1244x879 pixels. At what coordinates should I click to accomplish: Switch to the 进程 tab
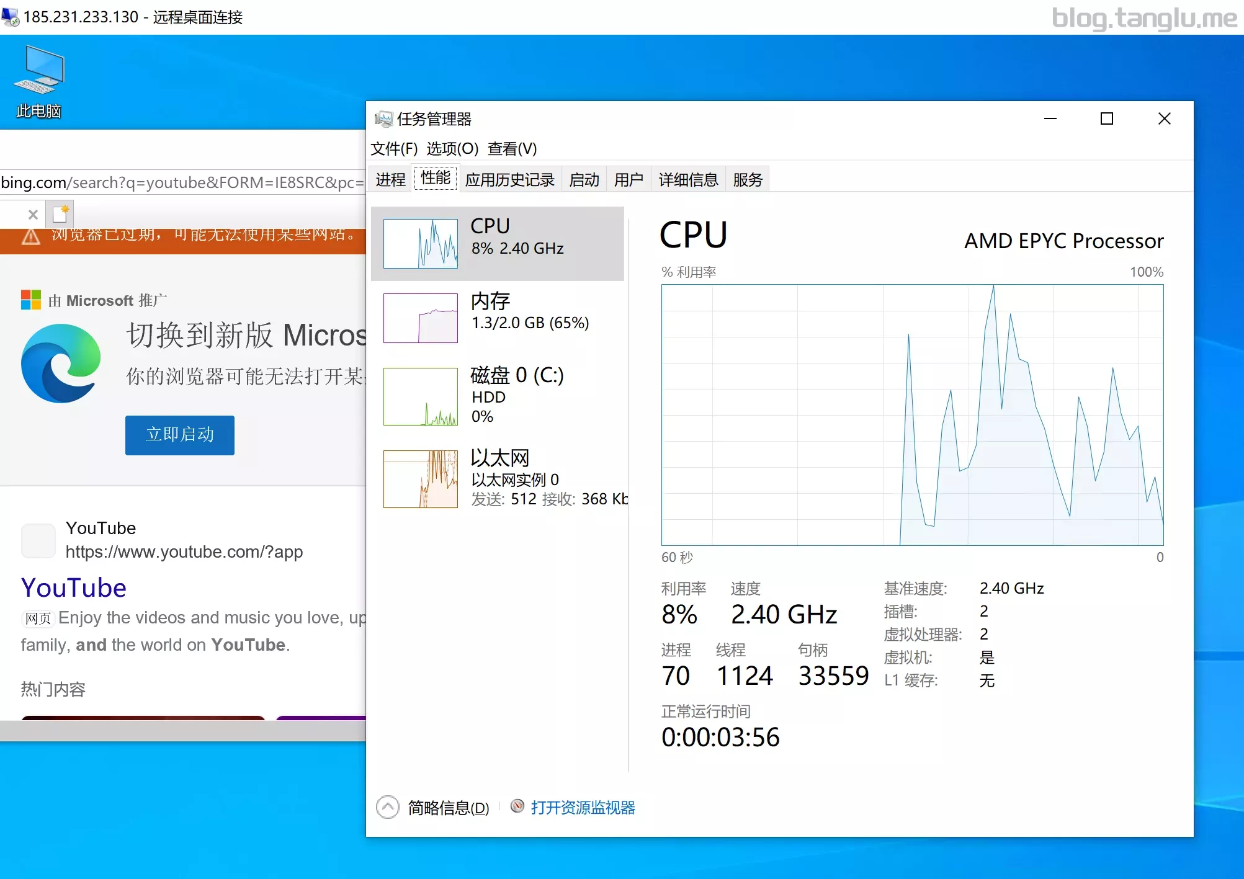[x=390, y=179]
